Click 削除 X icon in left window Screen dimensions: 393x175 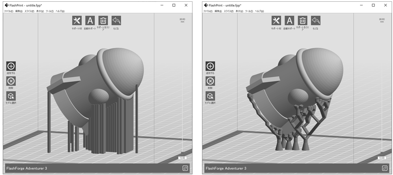coord(11,81)
